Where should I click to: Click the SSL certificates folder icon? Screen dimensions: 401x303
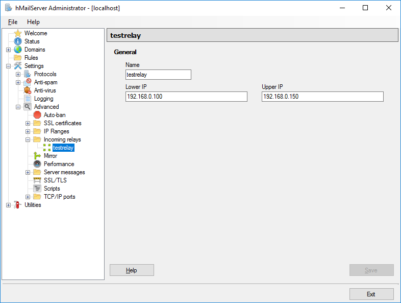37,123
